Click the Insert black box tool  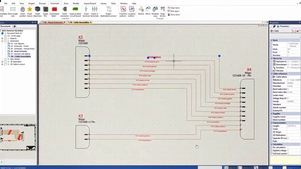pos(38,11)
